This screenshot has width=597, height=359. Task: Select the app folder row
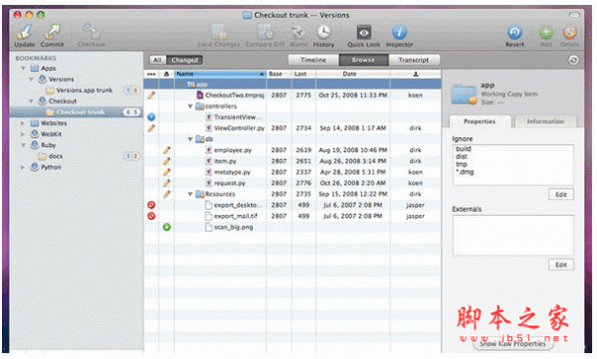click(x=293, y=85)
